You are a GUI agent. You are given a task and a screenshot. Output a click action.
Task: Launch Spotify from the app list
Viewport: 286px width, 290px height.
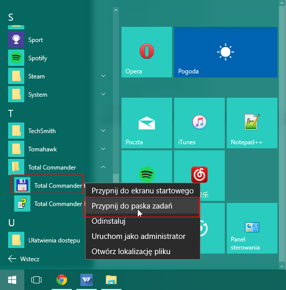(x=37, y=58)
